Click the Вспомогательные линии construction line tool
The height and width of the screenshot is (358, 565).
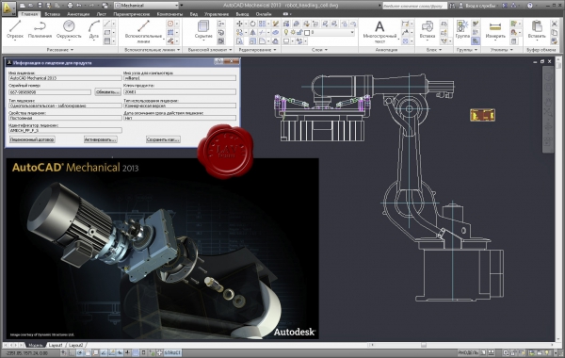pos(143,32)
